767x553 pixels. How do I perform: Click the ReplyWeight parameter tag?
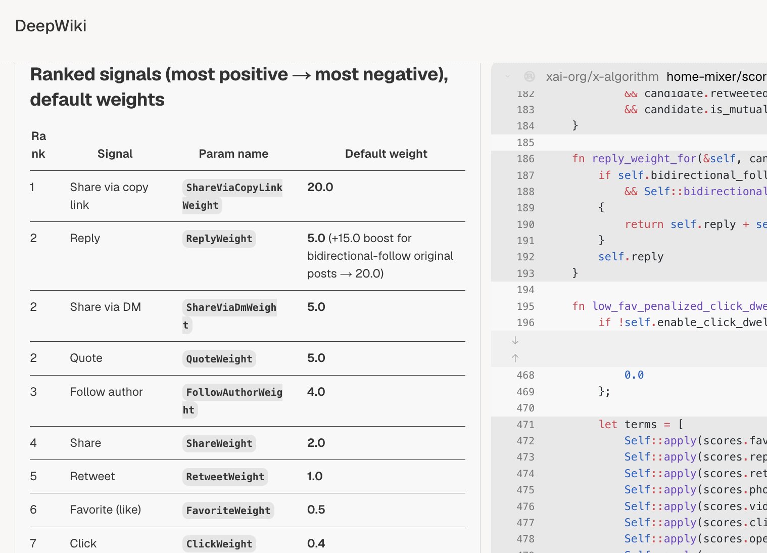219,239
